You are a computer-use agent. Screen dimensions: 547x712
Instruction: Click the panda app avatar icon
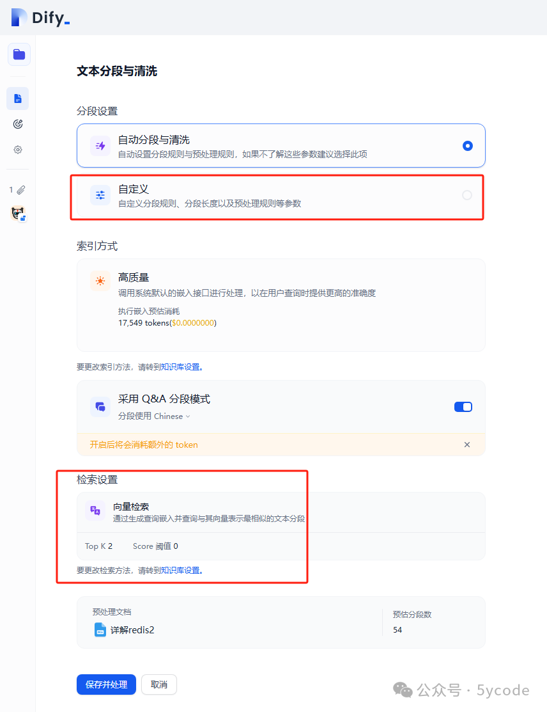(18, 214)
